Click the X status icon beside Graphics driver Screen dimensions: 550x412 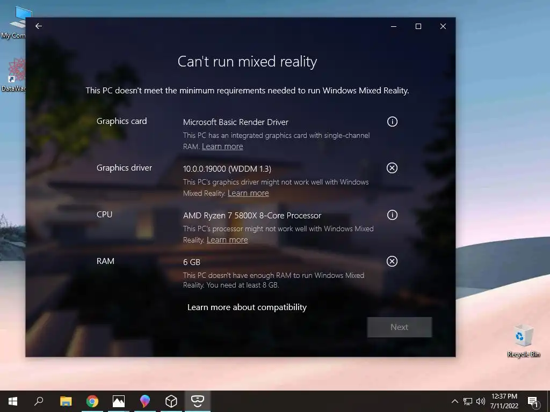(x=392, y=168)
